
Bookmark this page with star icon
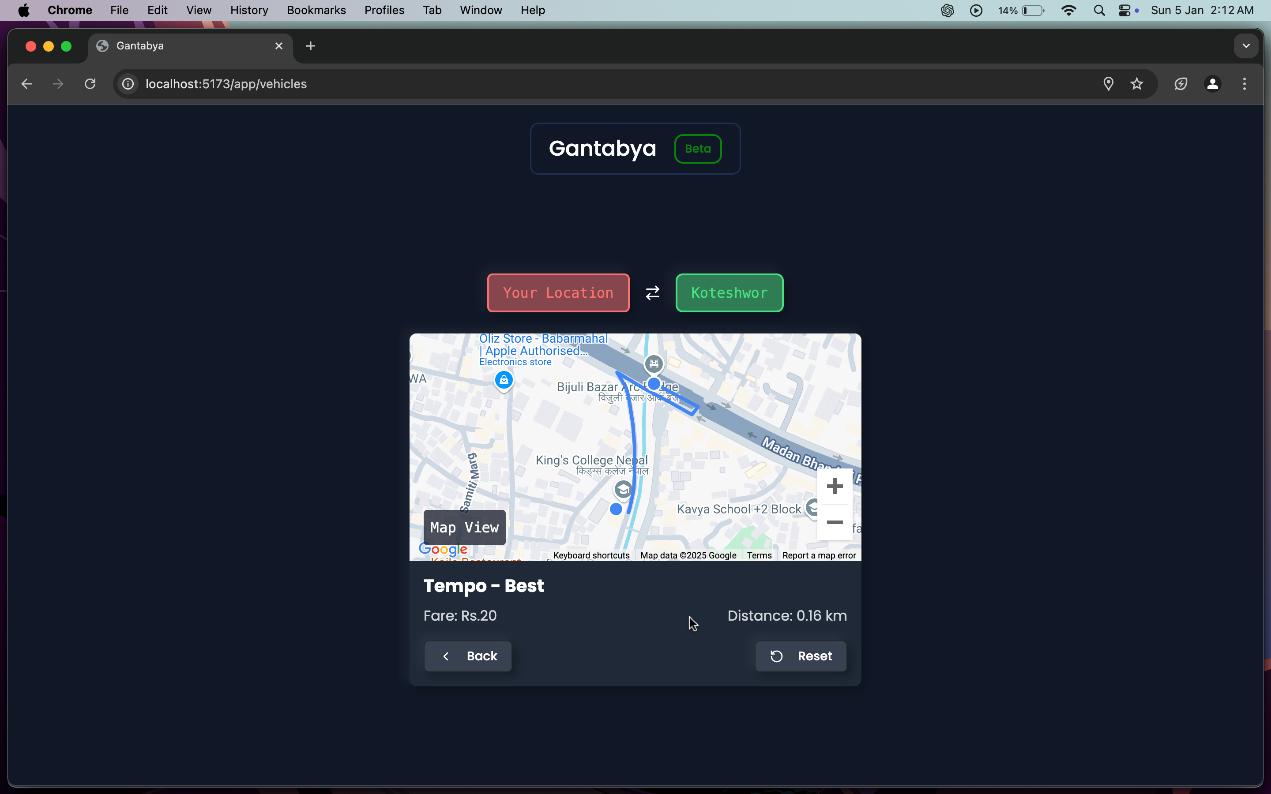click(x=1137, y=84)
